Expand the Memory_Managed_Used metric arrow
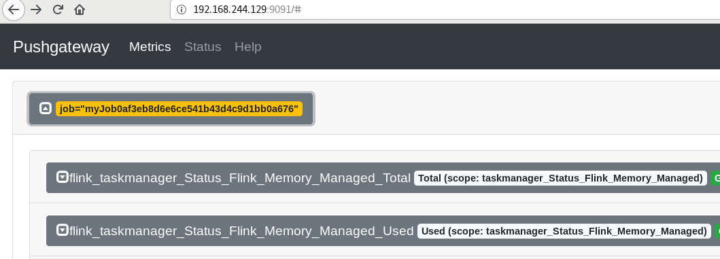Viewport: 720px width, 259px height. click(62, 230)
